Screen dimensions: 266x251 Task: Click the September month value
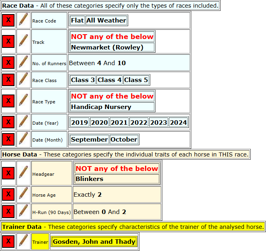89,140
